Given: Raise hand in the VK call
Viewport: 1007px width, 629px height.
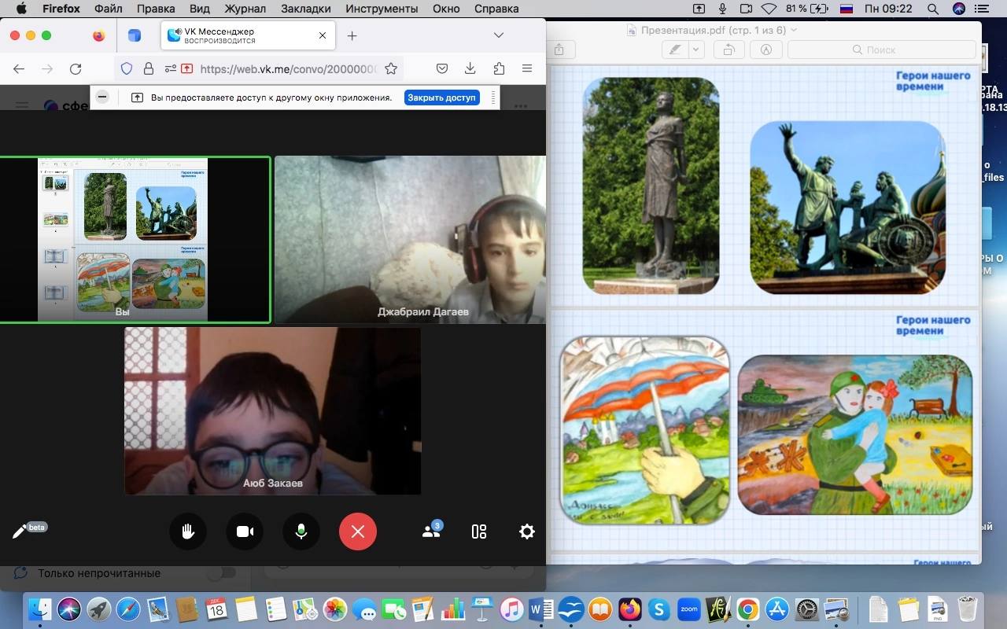Looking at the screenshot, I should (x=188, y=532).
